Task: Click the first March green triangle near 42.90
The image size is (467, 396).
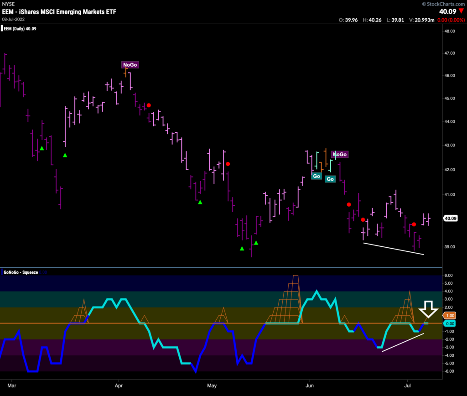Action: point(42,148)
